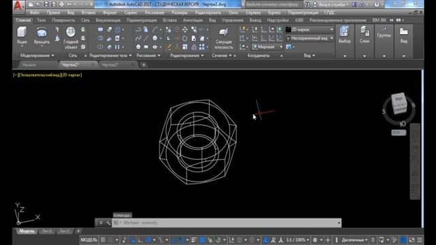436x245 pixels.
Task: Click the Erase tool icon
Action: (x=168, y=47)
